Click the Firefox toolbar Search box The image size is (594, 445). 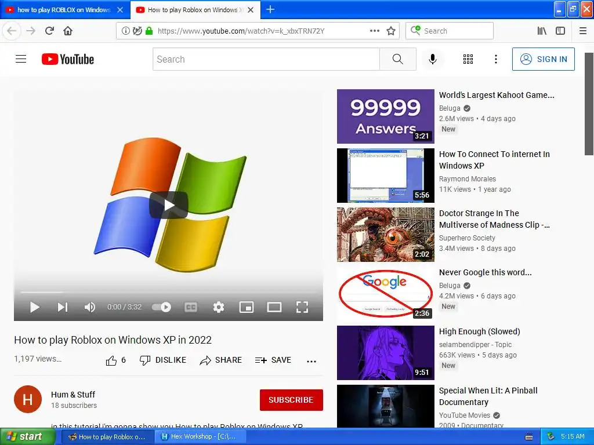point(450,31)
